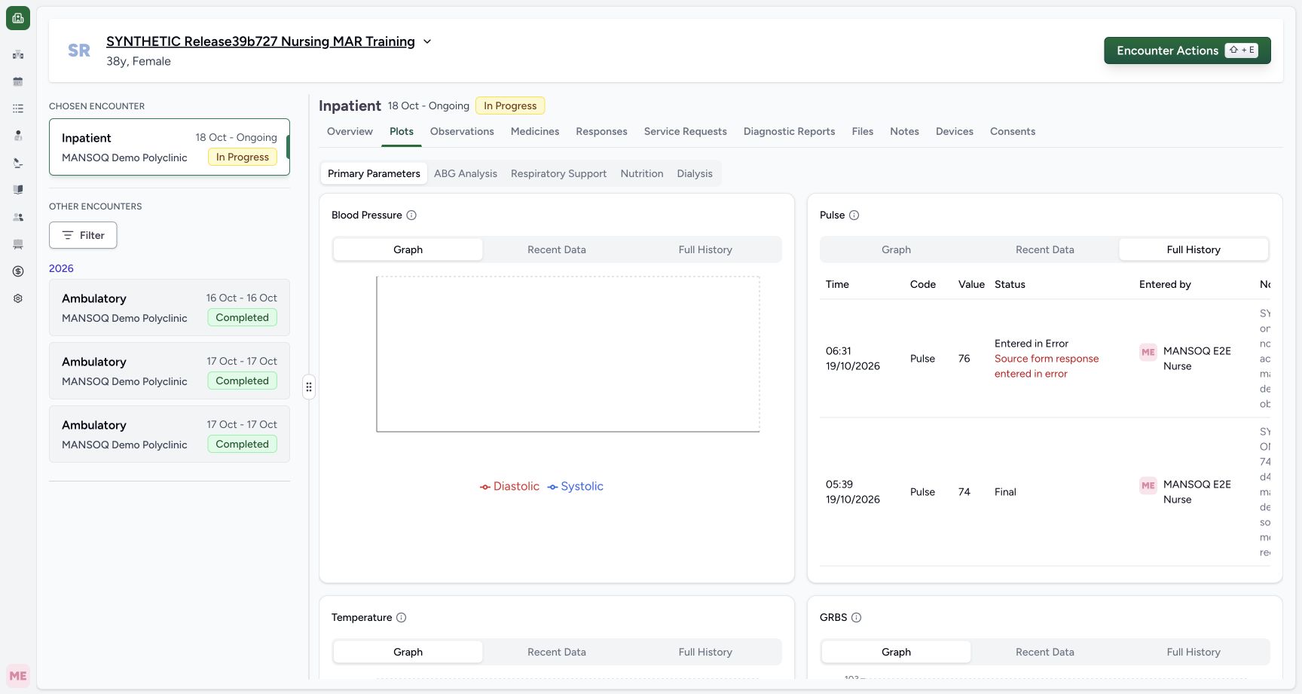Click the green hospital logo icon
This screenshot has height=694, width=1302.
pos(18,18)
